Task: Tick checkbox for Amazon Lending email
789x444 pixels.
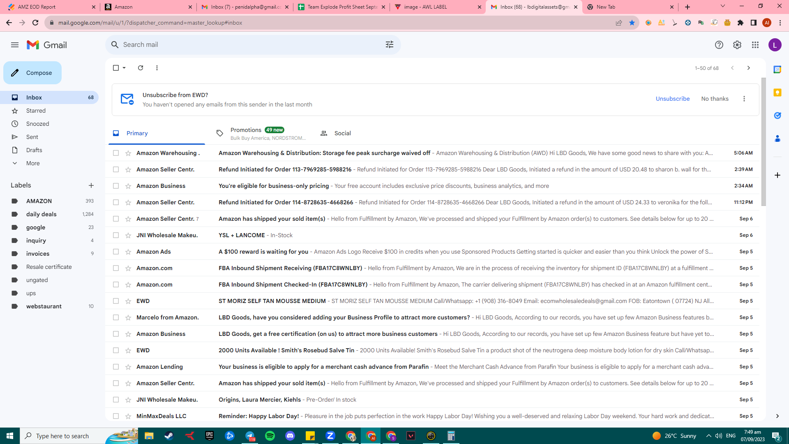Action: pos(116,367)
